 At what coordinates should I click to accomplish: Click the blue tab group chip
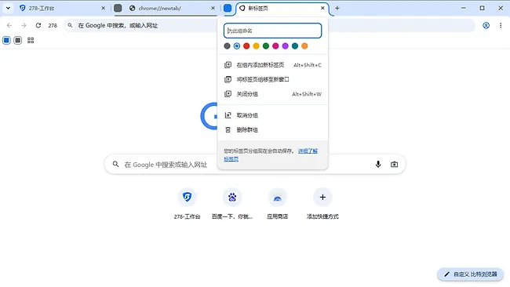(x=228, y=8)
